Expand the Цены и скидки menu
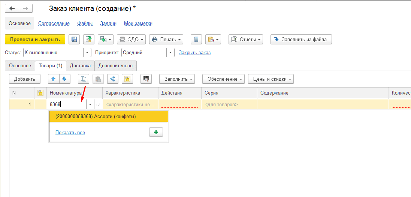This screenshot has width=411, height=197. coord(271,79)
